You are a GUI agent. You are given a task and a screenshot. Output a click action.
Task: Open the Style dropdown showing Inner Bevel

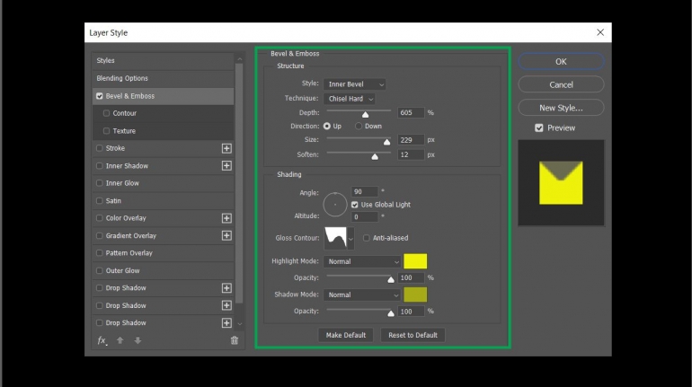(355, 84)
